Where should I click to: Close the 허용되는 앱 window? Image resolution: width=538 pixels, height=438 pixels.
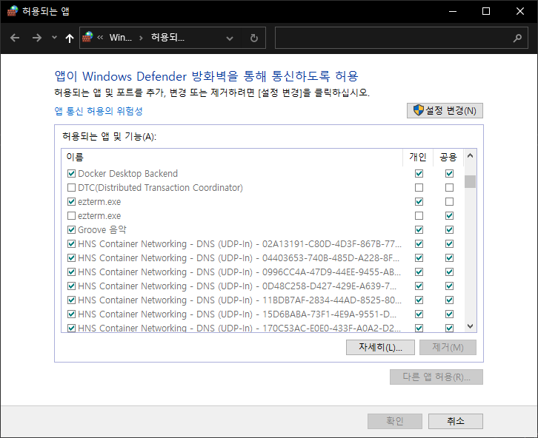pyautogui.click(x=519, y=11)
